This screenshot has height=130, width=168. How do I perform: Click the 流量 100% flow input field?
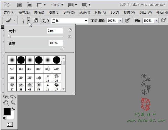(x=148, y=21)
